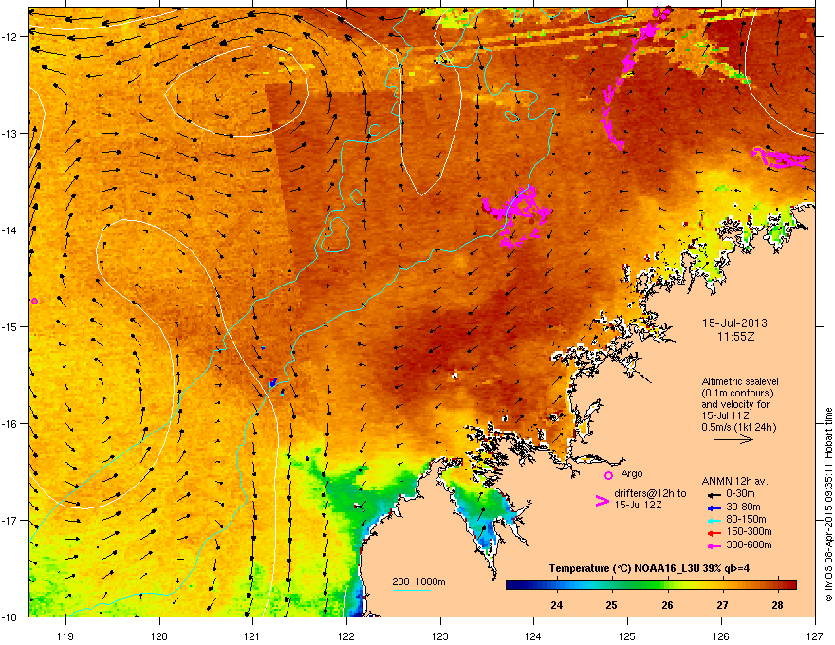
Task: Click the latitude axis label -18
Action: point(9,617)
